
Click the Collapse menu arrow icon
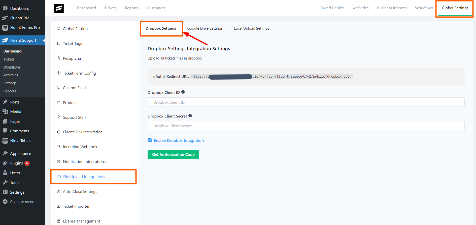tap(5, 202)
